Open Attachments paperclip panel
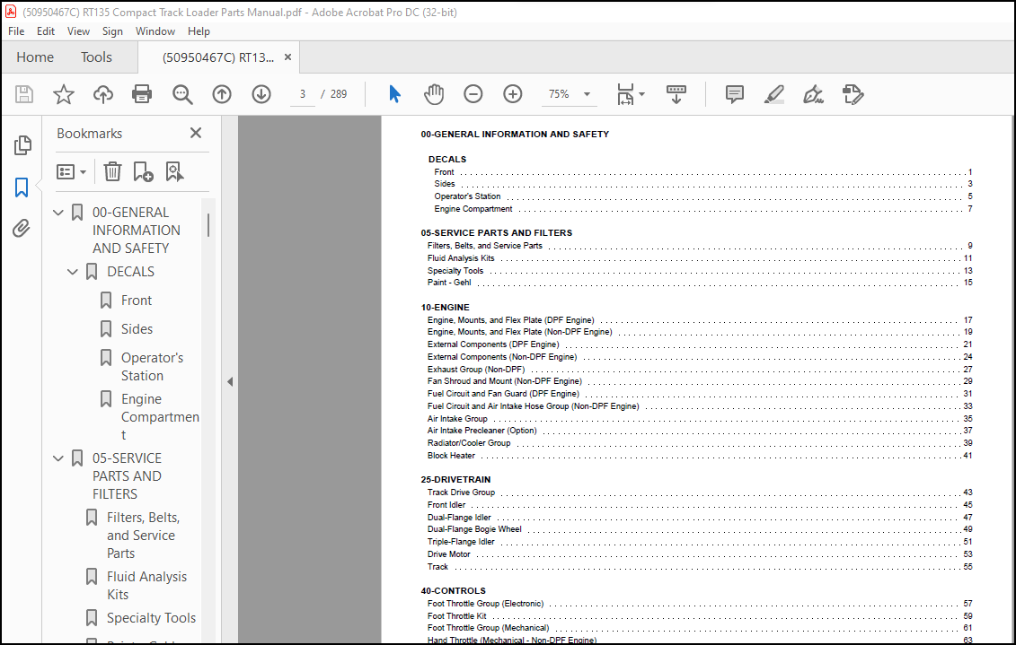The image size is (1016, 645). 22,229
